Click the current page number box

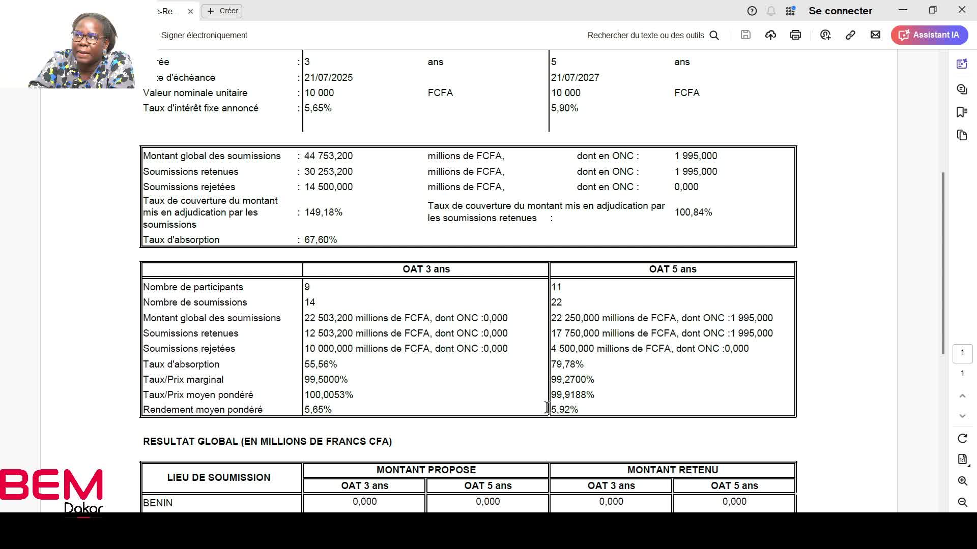(962, 353)
